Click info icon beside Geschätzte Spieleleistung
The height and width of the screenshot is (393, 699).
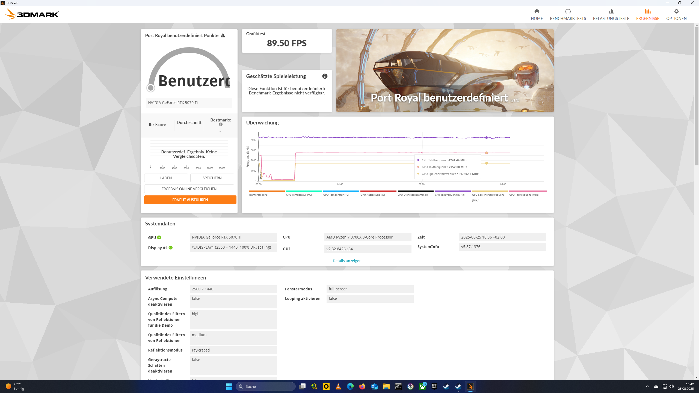click(x=325, y=76)
